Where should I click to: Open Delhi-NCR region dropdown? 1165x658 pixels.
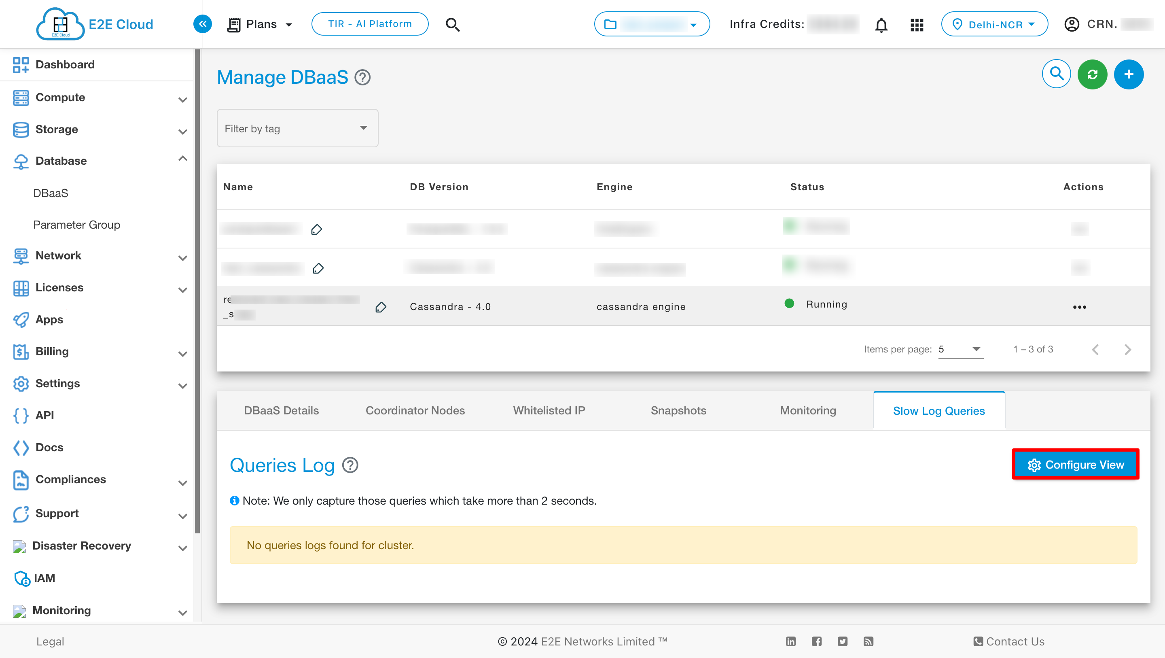coord(994,24)
